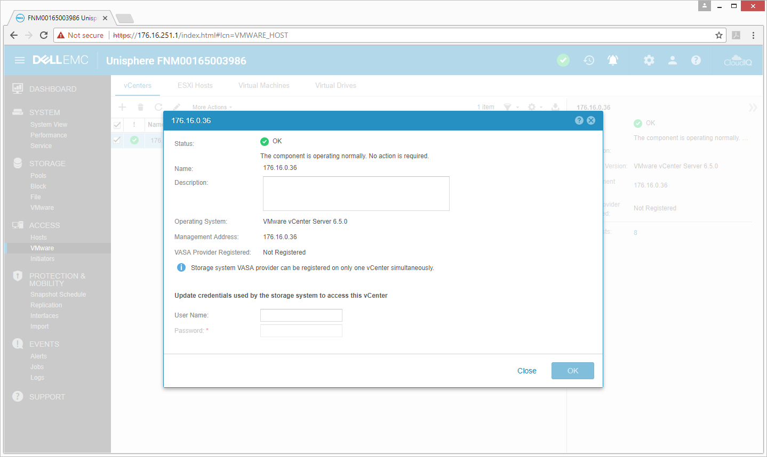Reload the browser page
Screen dimensions: 767x457
[44, 35]
